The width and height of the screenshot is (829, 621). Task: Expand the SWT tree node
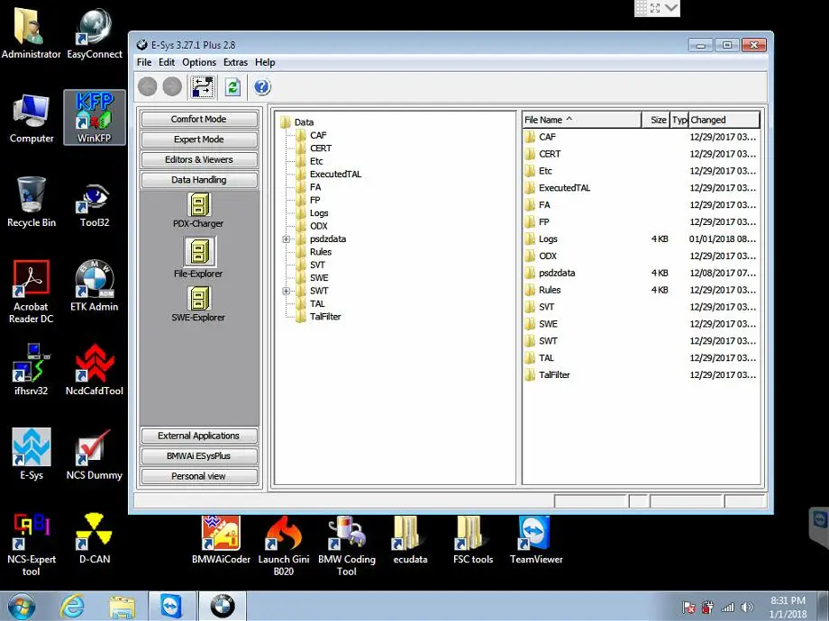pos(286,291)
